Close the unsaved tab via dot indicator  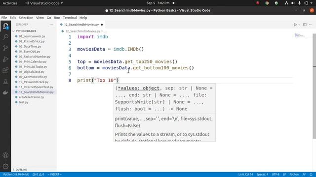pos(102,25)
